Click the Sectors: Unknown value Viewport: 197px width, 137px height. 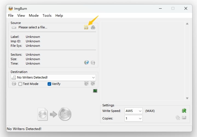point(33,55)
